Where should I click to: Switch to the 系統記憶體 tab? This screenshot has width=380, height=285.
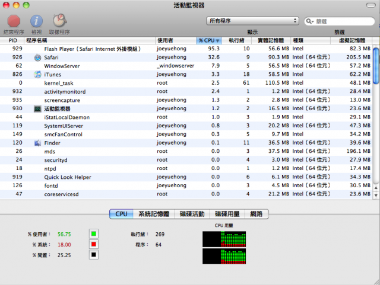[154, 214]
